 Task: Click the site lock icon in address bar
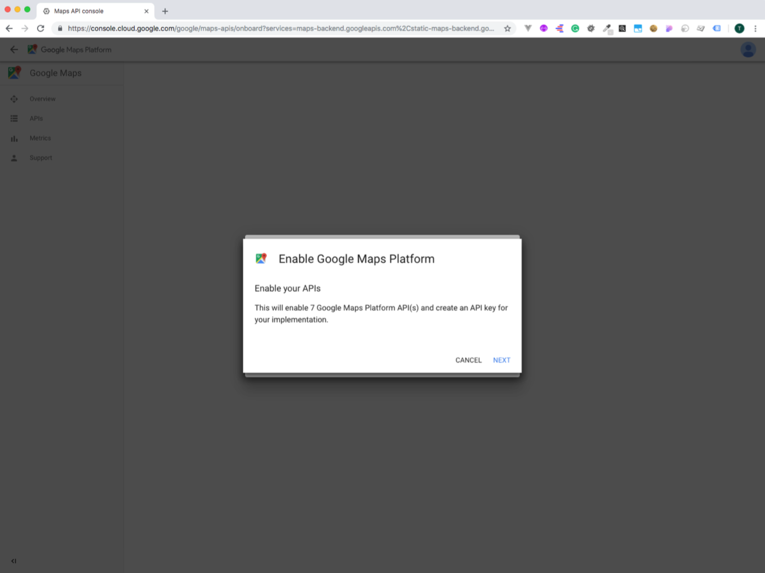pyautogui.click(x=60, y=28)
